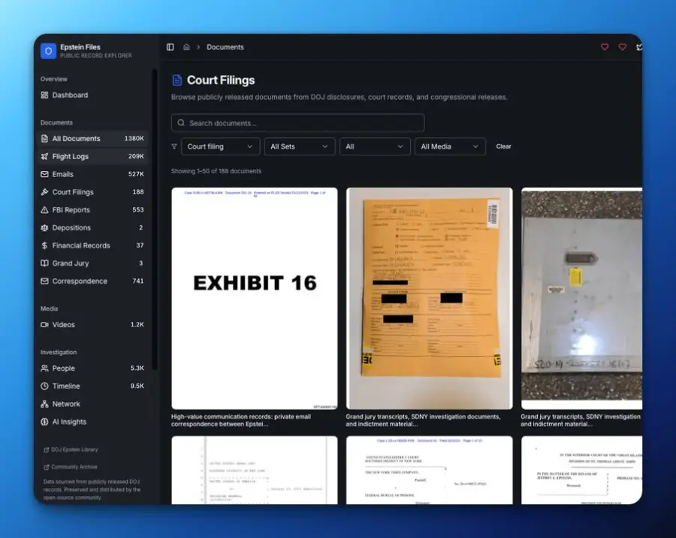Click the 527K Emails count
Image resolution: width=676 pixels, height=538 pixels.
click(x=136, y=174)
